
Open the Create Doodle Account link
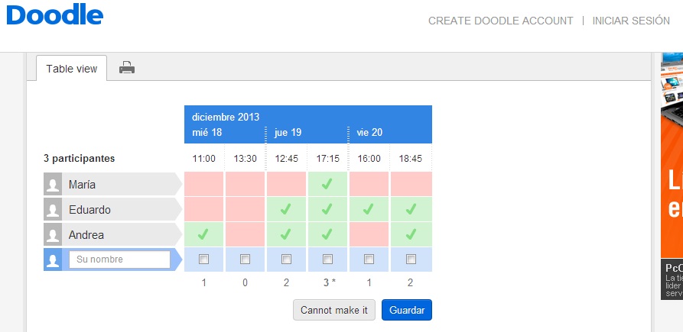click(x=500, y=21)
